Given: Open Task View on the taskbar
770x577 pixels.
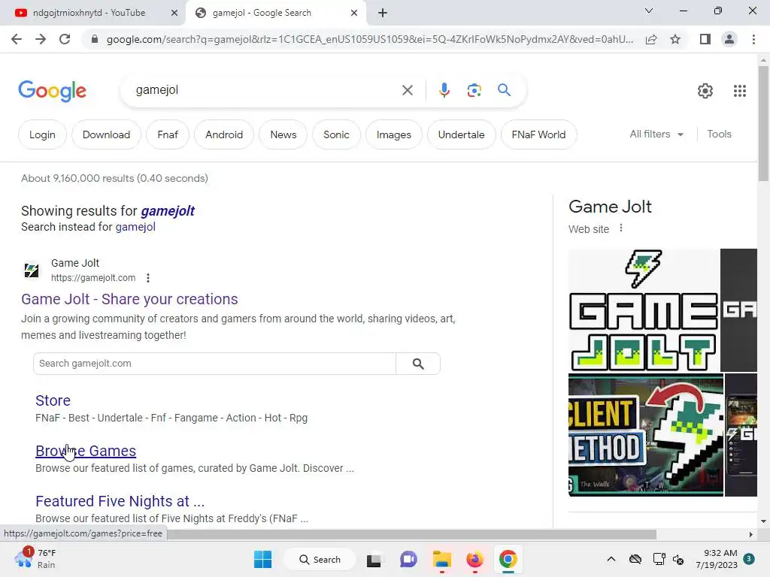Looking at the screenshot, I should click(374, 559).
